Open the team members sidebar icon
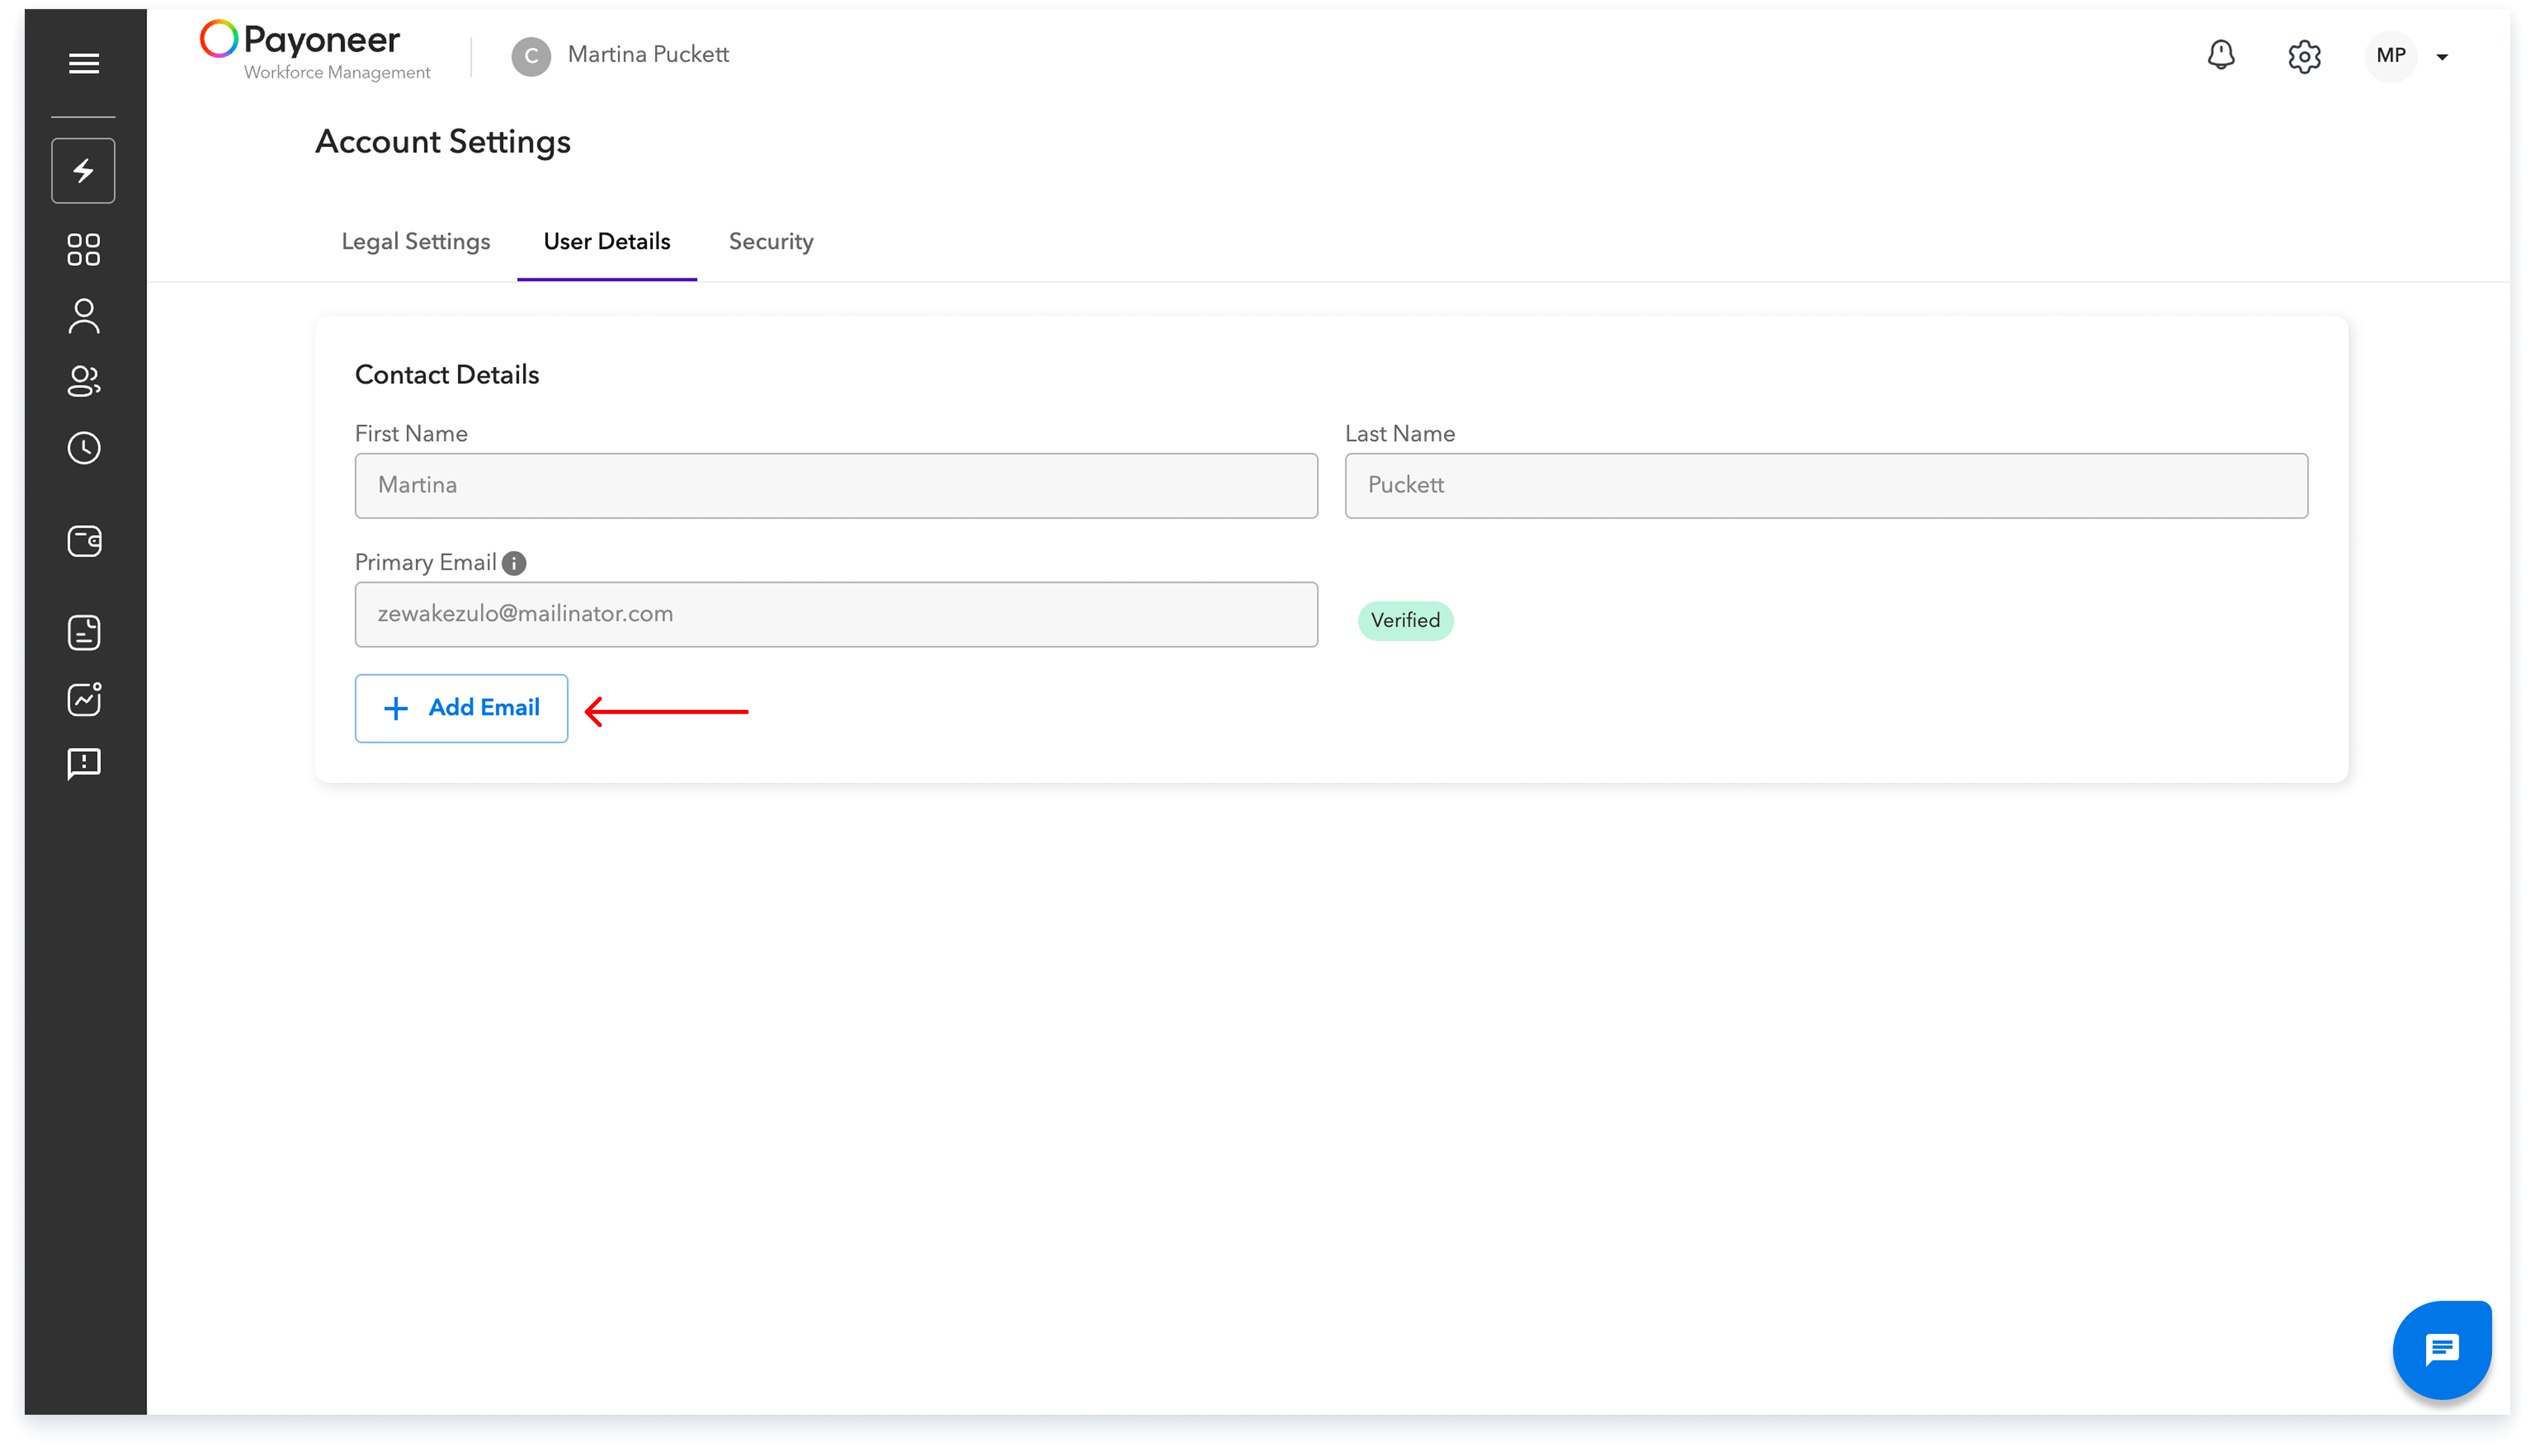 (x=84, y=381)
